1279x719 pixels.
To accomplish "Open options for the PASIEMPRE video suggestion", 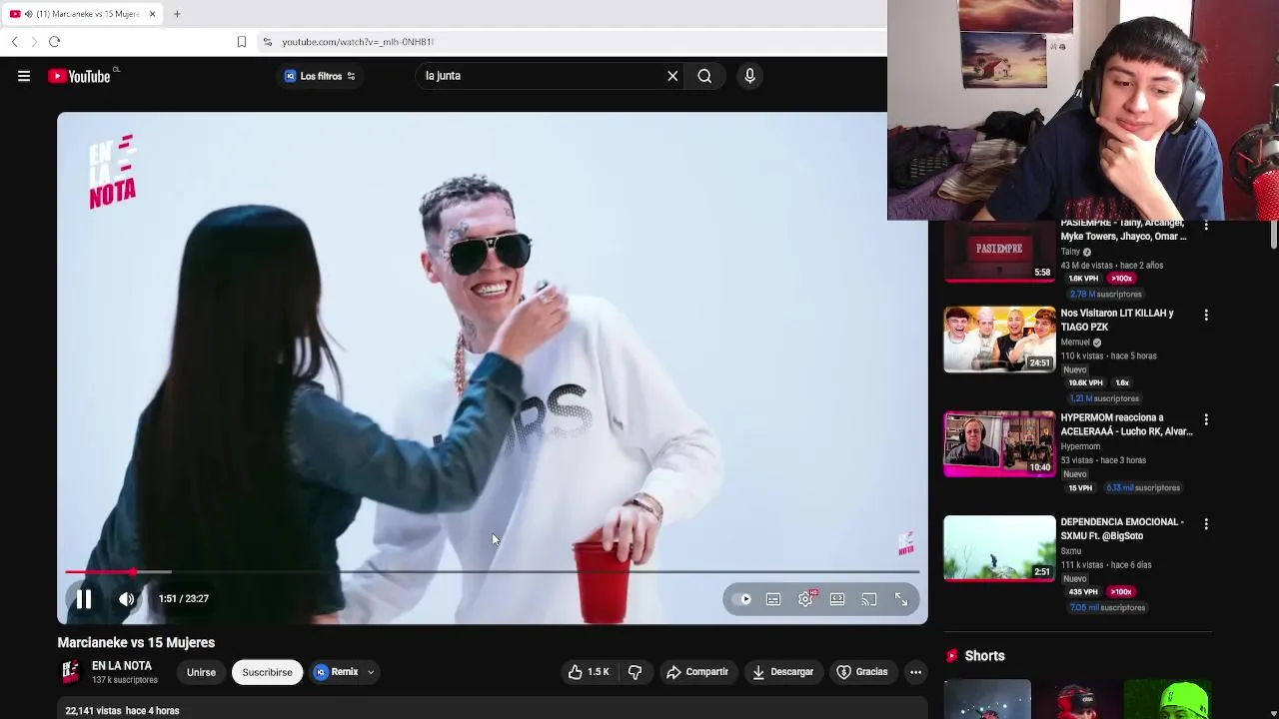I will 1206,226.
